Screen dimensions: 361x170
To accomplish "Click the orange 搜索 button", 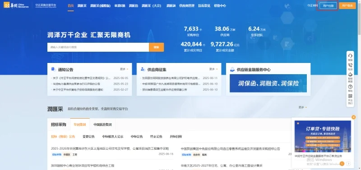I will tap(156, 47).
